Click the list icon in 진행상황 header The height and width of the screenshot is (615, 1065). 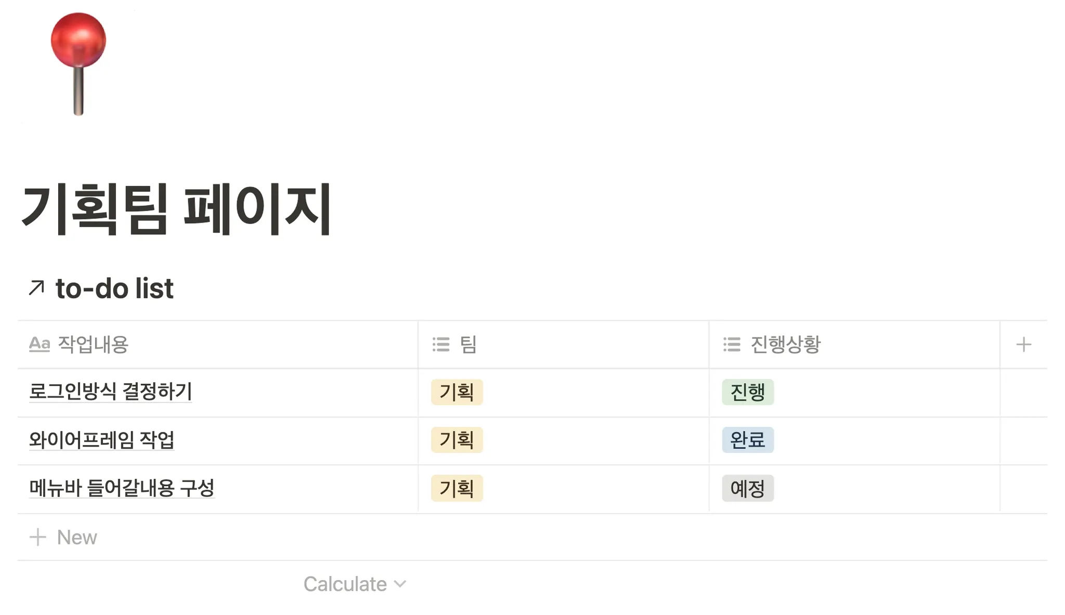tap(732, 344)
